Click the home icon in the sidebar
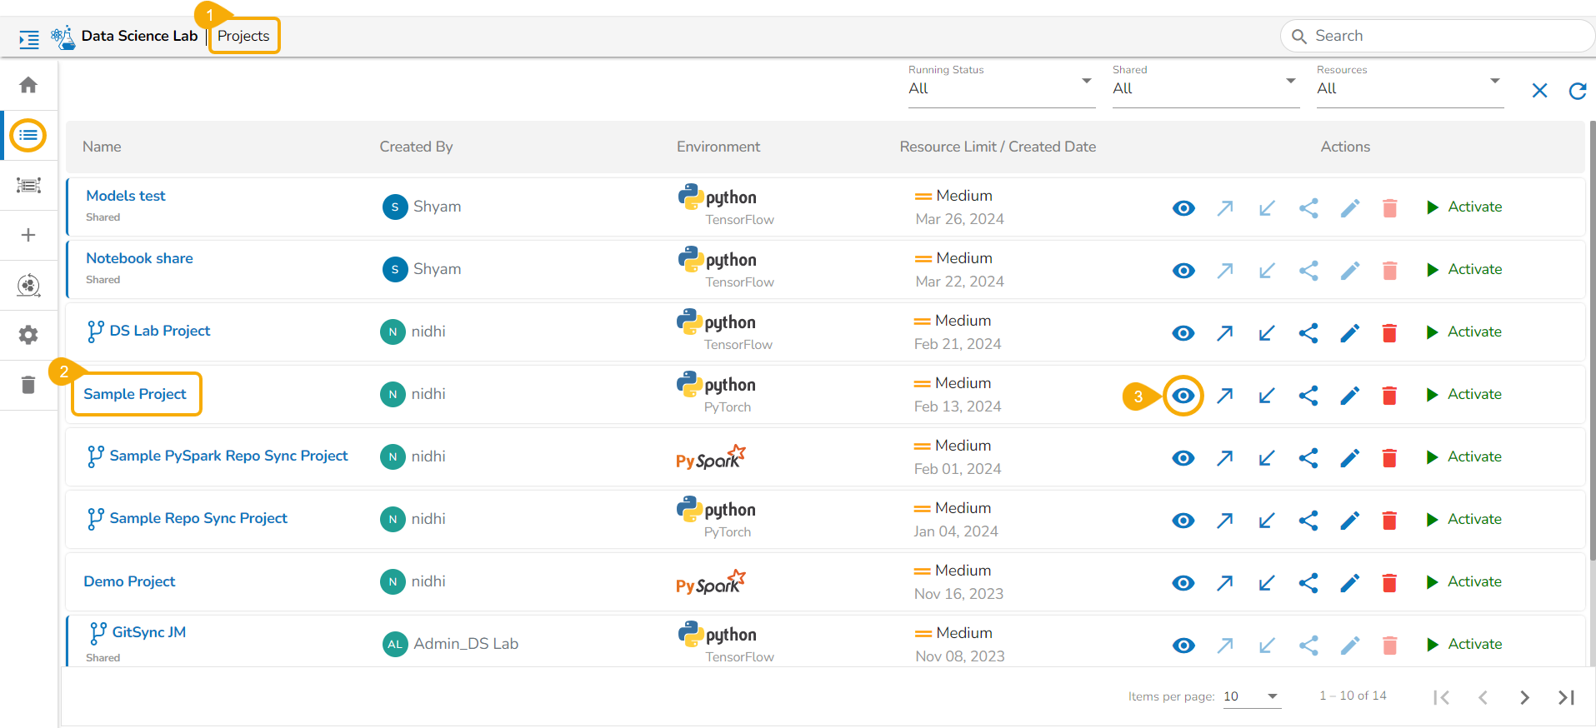This screenshot has height=728, width=1596. (x=28, y=85)
